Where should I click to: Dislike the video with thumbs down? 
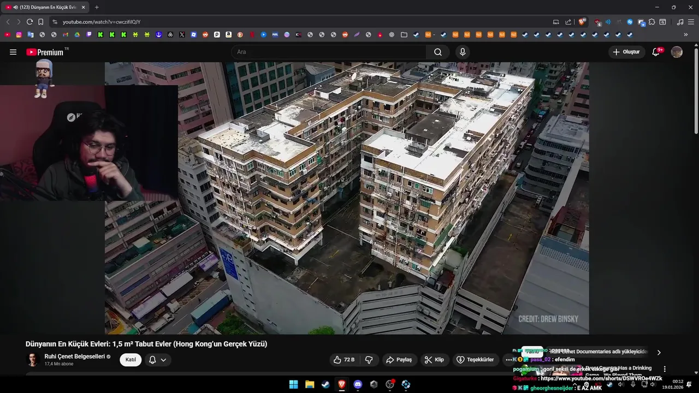tap(369, 360)
